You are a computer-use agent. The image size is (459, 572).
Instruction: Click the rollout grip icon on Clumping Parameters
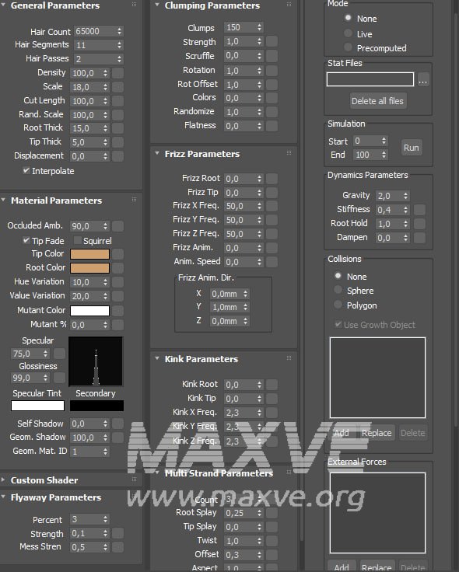[x=289, y=5]
